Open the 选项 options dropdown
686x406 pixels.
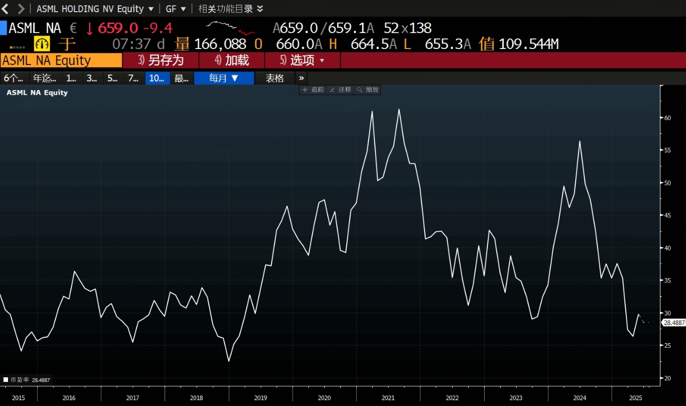tap(303, 60)
